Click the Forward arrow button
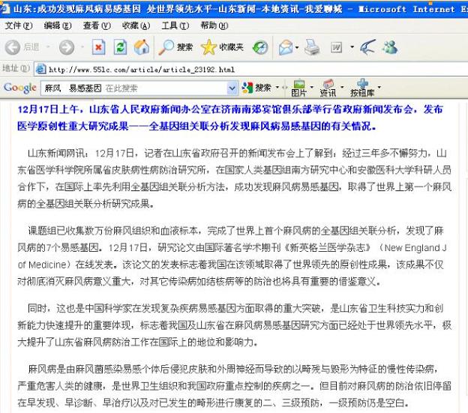The image size is (468, 413). [66, 47]
